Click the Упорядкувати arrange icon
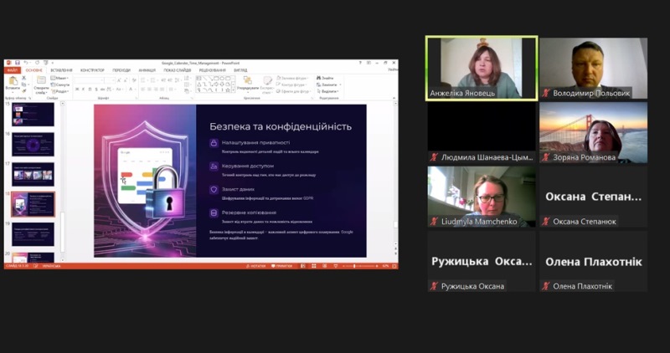 click(247, 80)
